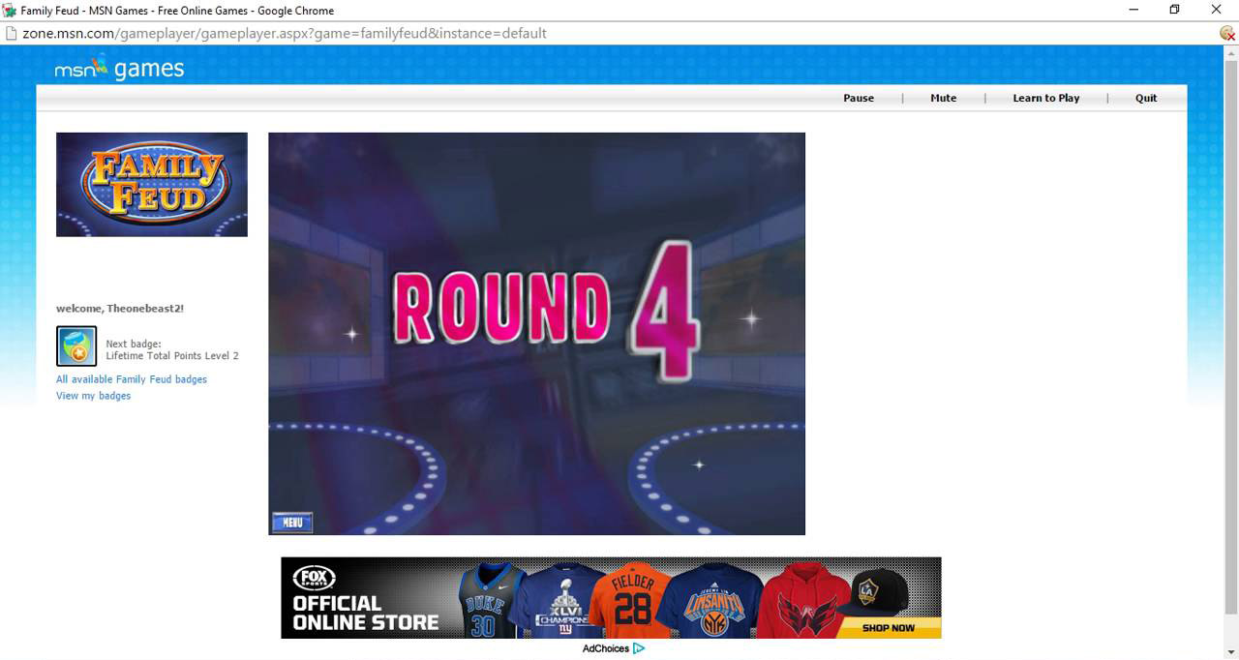
Task: Click the Lifetime Total Points badge icon
Action: point(76,346)
